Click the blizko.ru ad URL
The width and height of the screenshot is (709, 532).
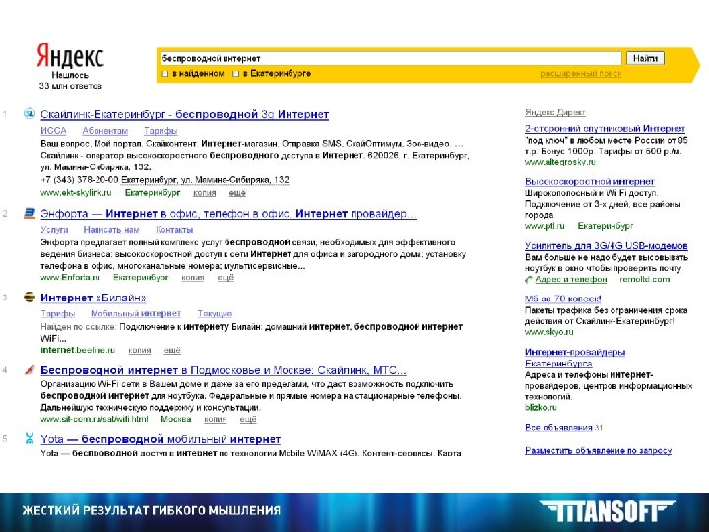541,407
